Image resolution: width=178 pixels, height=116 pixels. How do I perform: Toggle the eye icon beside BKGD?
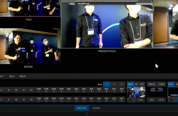(x=136, y=84)
